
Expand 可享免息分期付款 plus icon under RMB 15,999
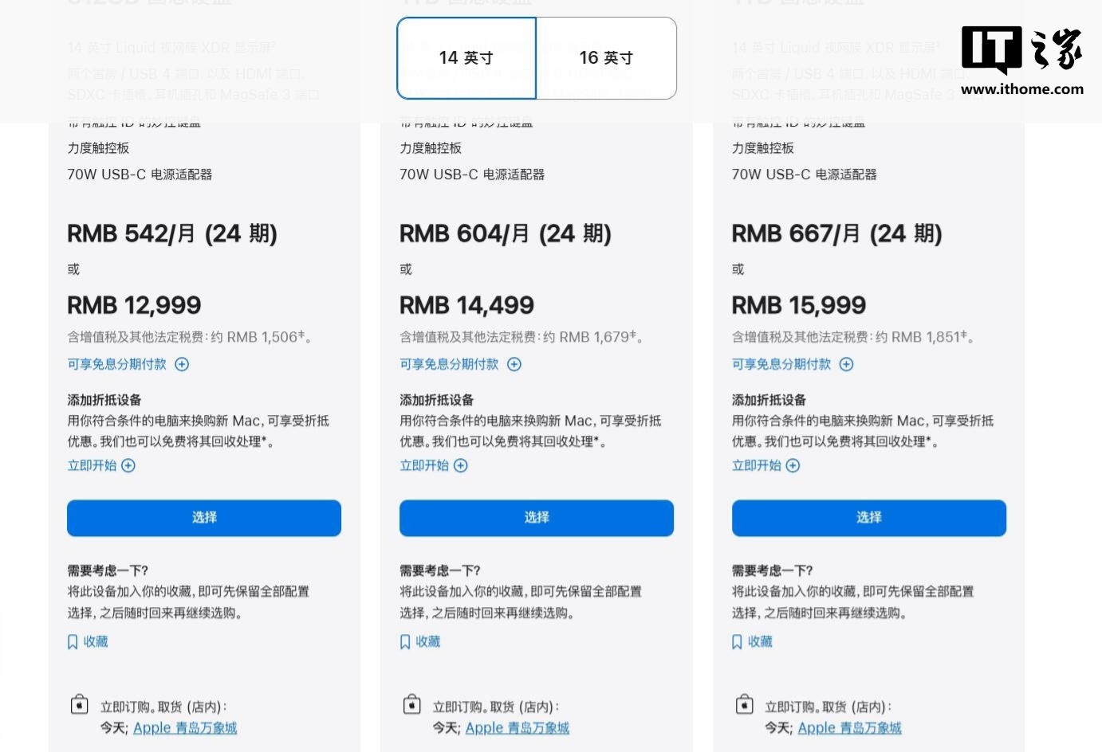847,364
